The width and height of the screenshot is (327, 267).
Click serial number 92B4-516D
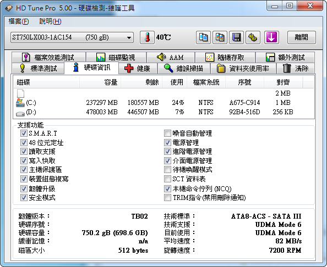pyautogui.click(x=244, y=112)
